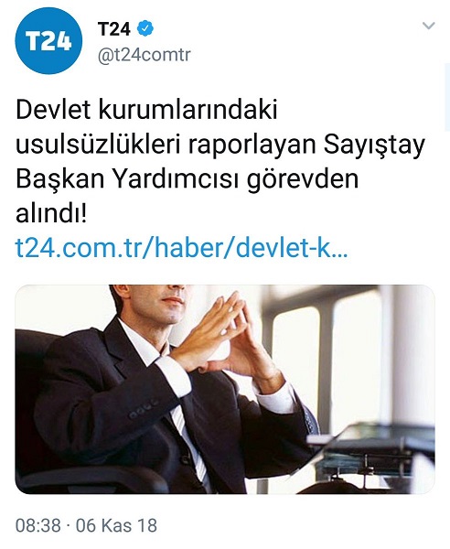Click the 'alındı!' text in the tweet
The width and height of the screenshot is (450, 549).
(51, 213)
